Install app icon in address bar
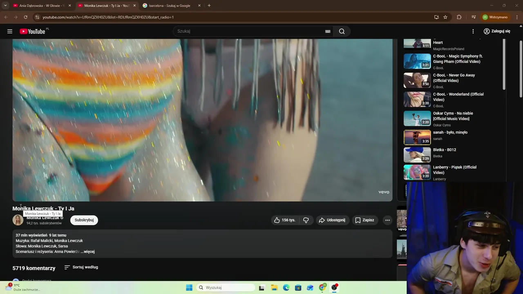Screen dimensions: 523x294 (x=436, y=17)
